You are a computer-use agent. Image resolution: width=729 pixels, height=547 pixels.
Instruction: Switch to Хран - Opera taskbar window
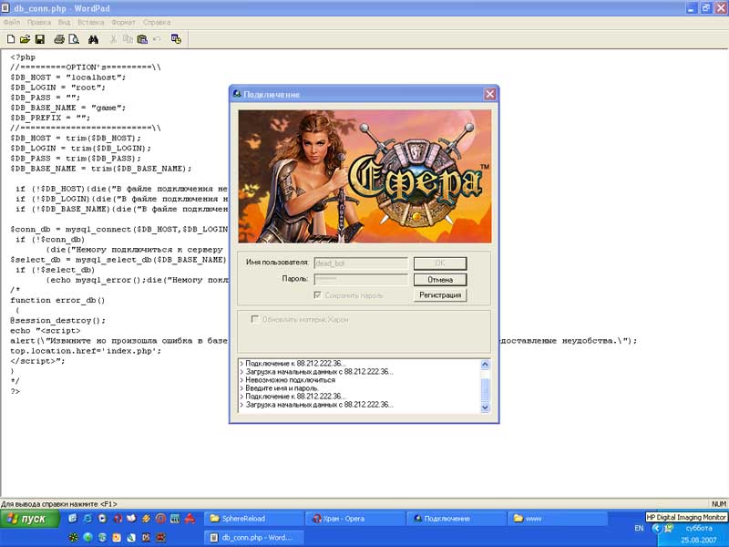click(x=354, y=519)
